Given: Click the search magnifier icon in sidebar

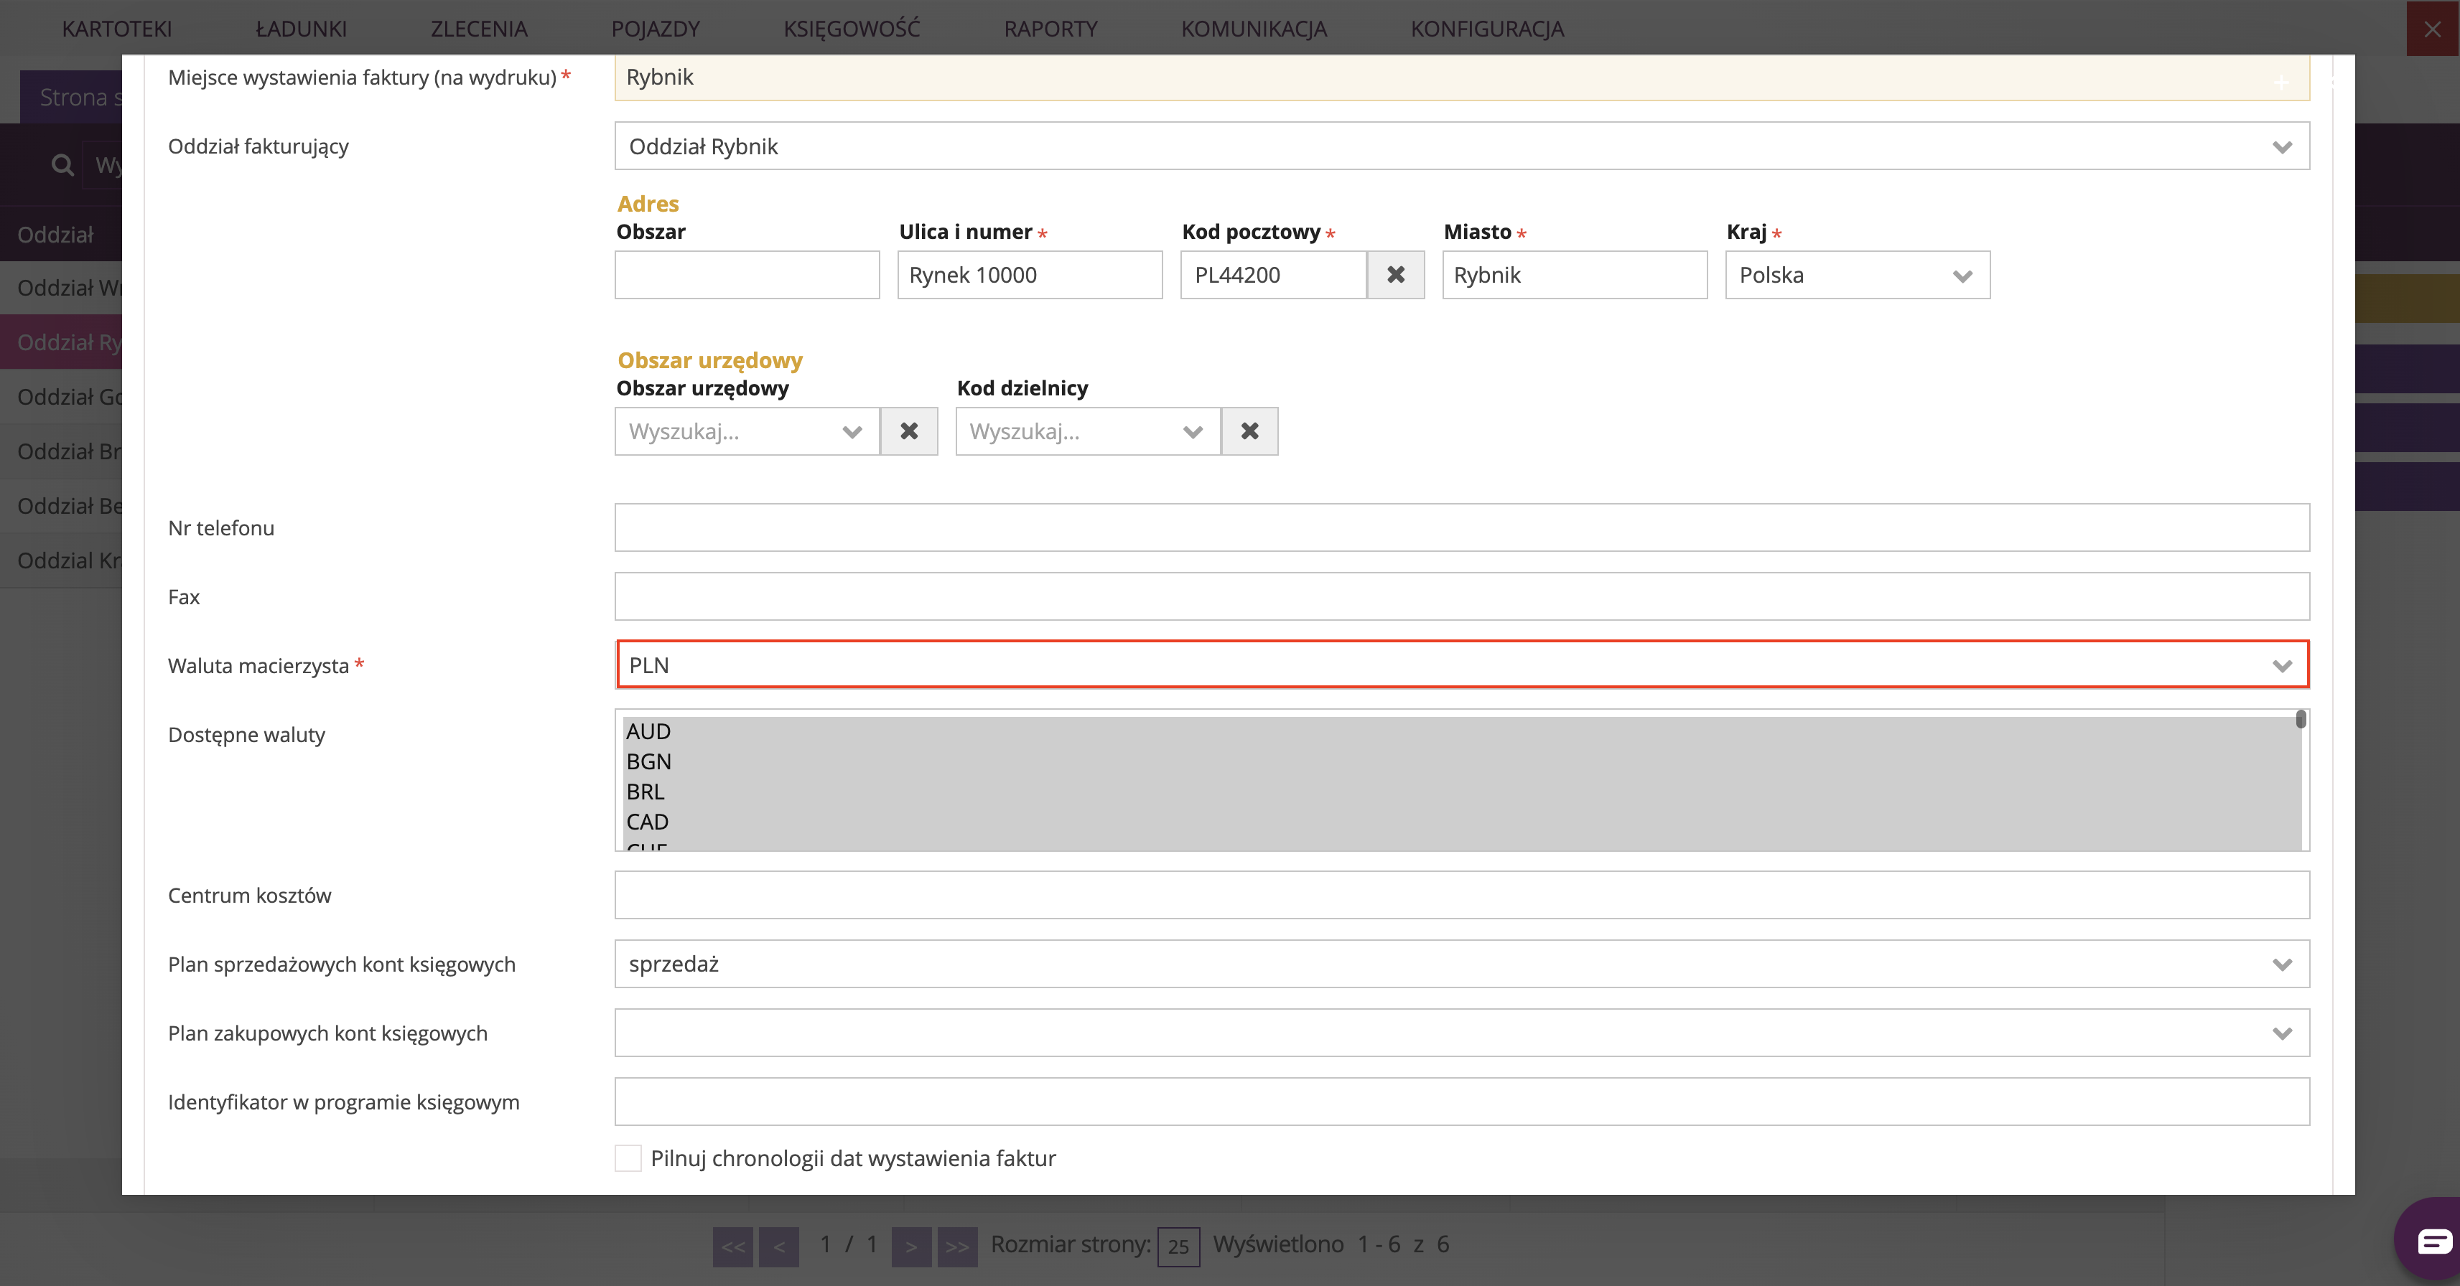Looking at the screenshot, I should 63,165.
